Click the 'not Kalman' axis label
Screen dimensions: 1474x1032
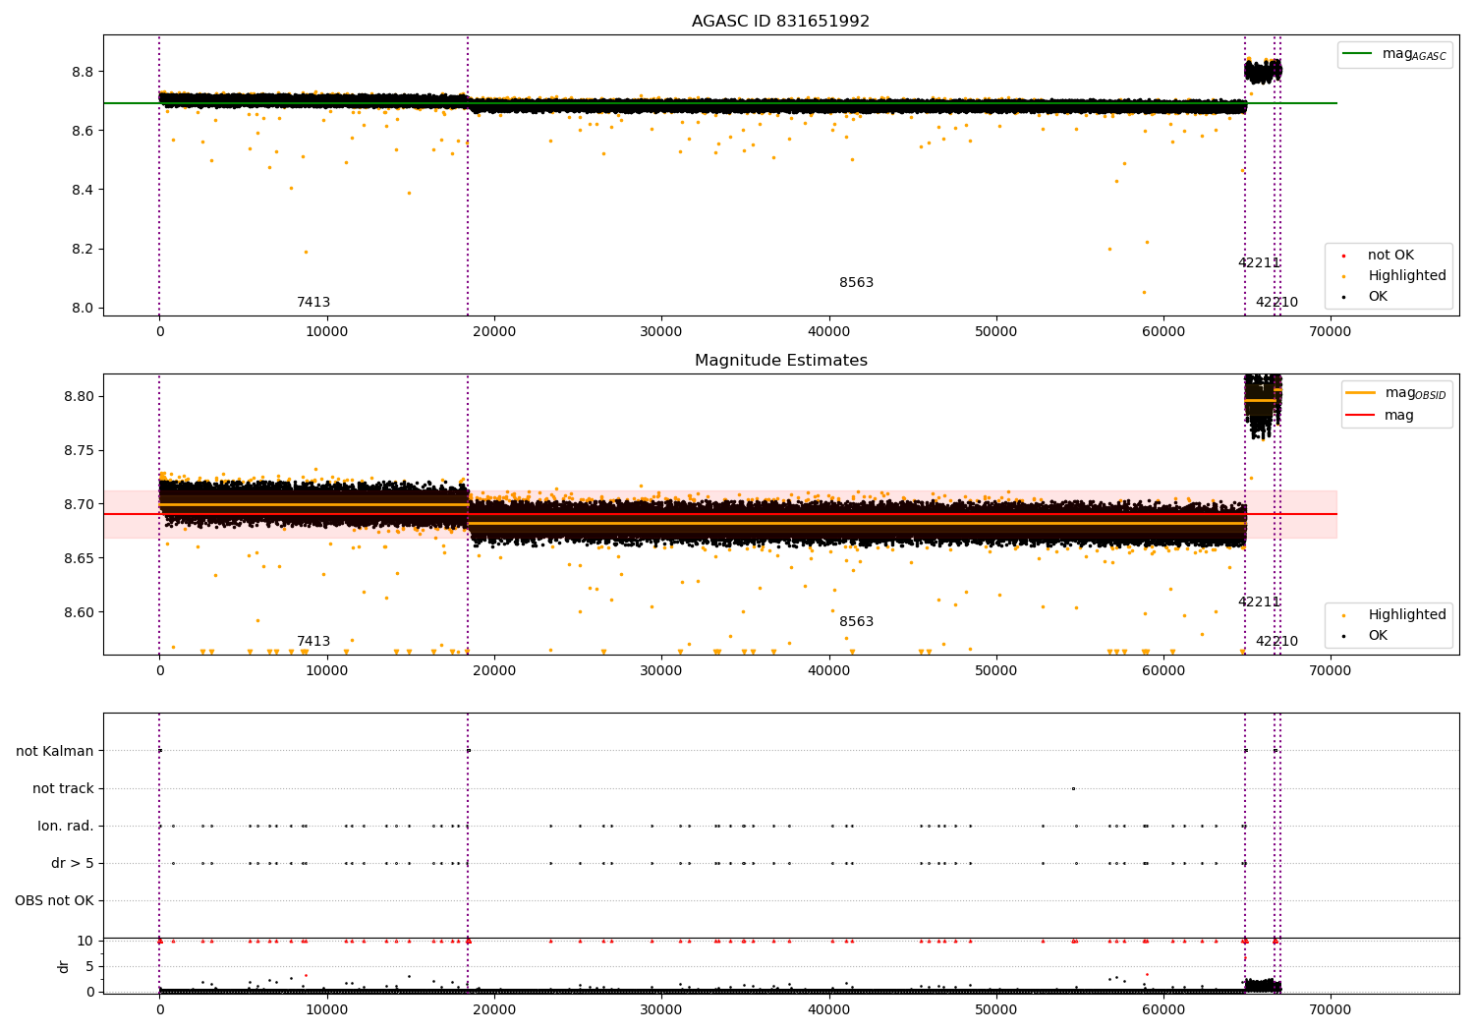coord(55,752)
